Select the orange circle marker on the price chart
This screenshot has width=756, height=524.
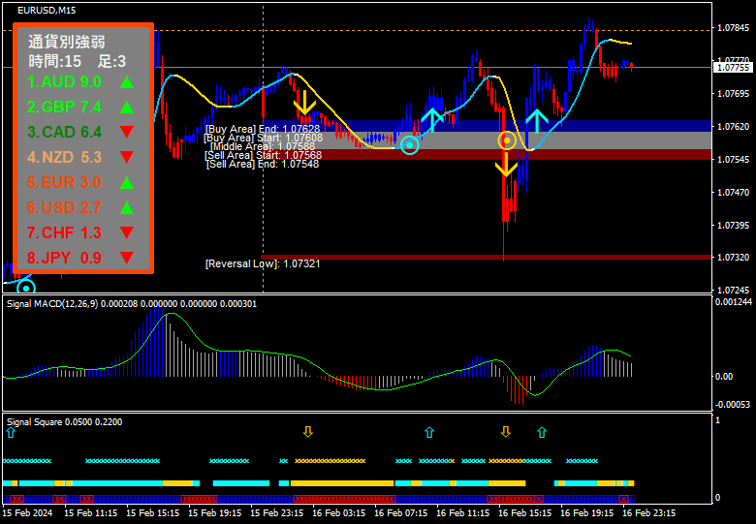click(x=507, y=140)
